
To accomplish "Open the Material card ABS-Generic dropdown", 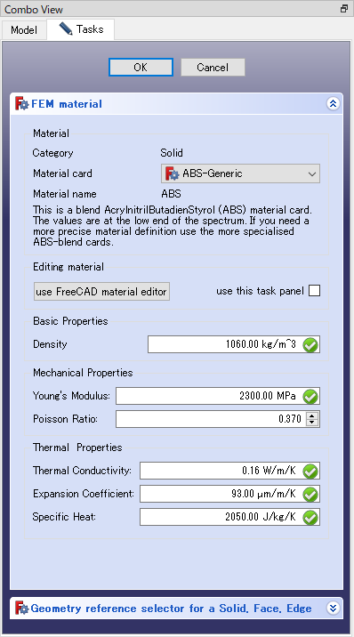I will coord(240,173).
